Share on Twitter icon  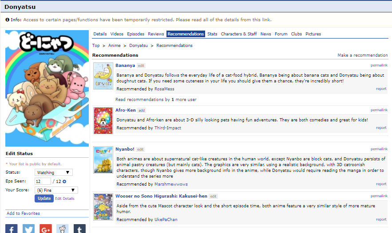click(28, 229)
